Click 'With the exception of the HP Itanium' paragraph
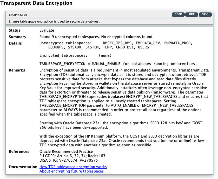The image size is (218, 179). pyautogui.click(x=122, y=141)
